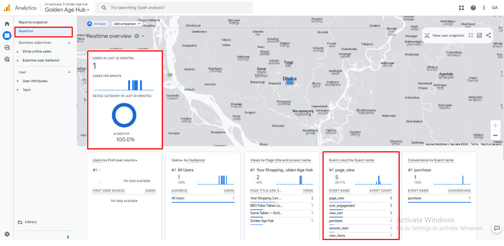Click the Google apps grid icon

[x=461, y=8]
